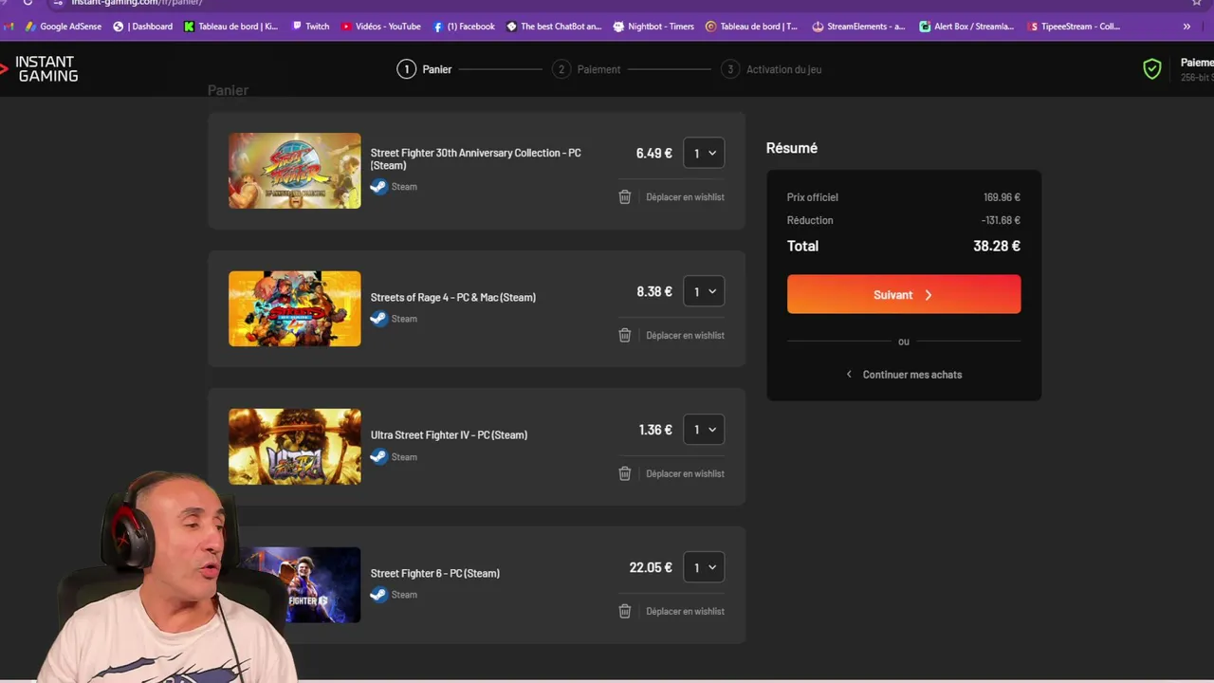Open the Nightbot - Timers bookmark

tap(653, 27)
